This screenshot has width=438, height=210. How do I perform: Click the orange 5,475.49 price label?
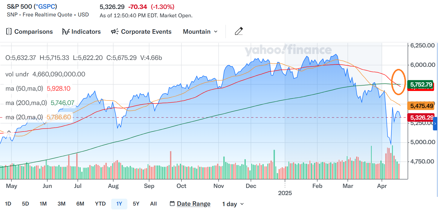point(422,106)
